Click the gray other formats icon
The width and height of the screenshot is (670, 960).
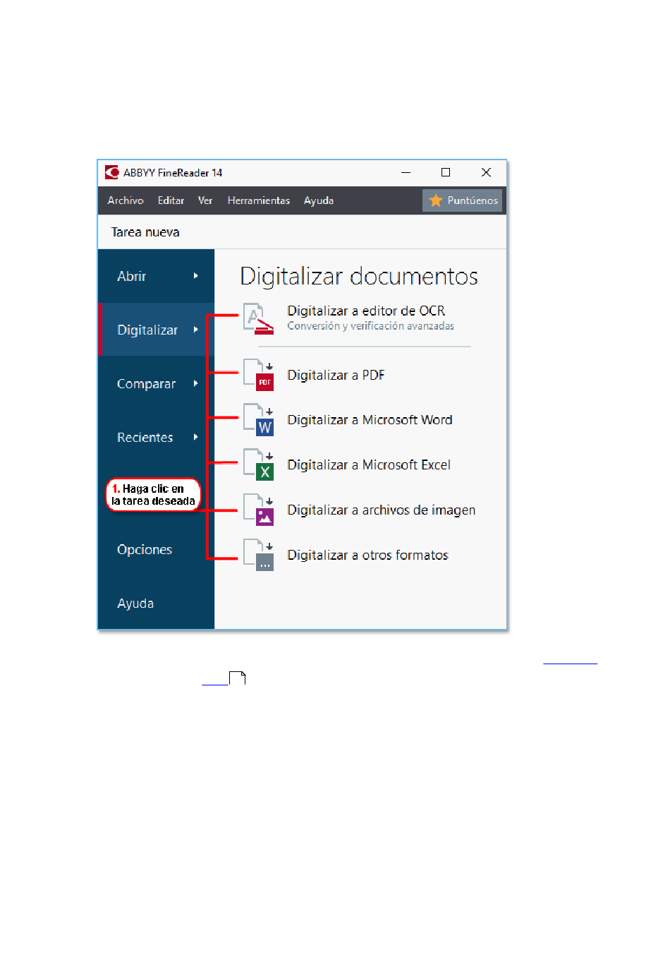click(x=259, y=556)
